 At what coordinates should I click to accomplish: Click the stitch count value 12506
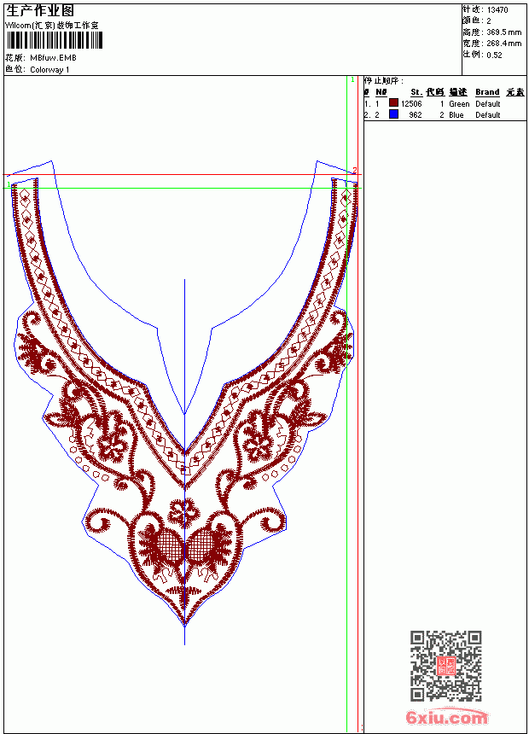tap(411, 103)
